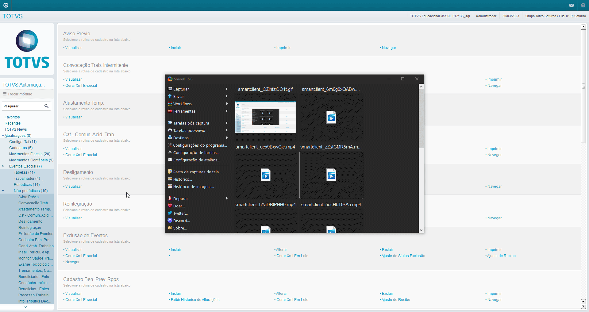This screenshot has height=312, width=589.
Task: Click the Histórico de imagens icon
Action: pos(170,186)
